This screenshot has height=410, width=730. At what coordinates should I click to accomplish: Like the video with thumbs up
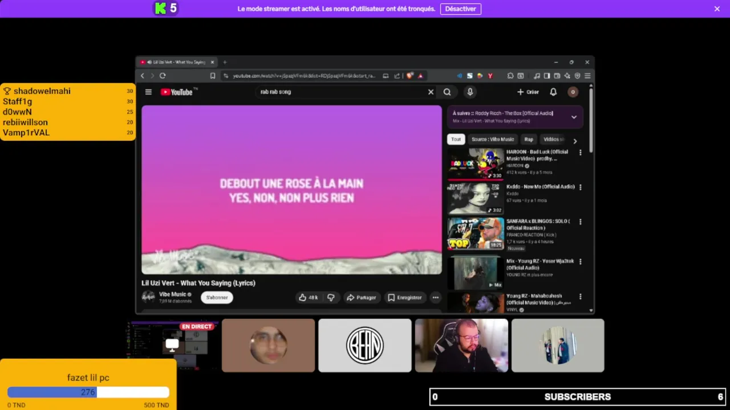[308, 297]
